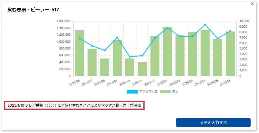Click the green sales bar for 2025/05
Image resolution: width=259 pixels, height=133 pixels.
(218, 58)
